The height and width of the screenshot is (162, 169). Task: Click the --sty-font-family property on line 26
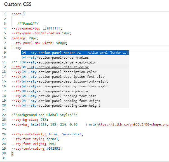(x=28, y=134)
